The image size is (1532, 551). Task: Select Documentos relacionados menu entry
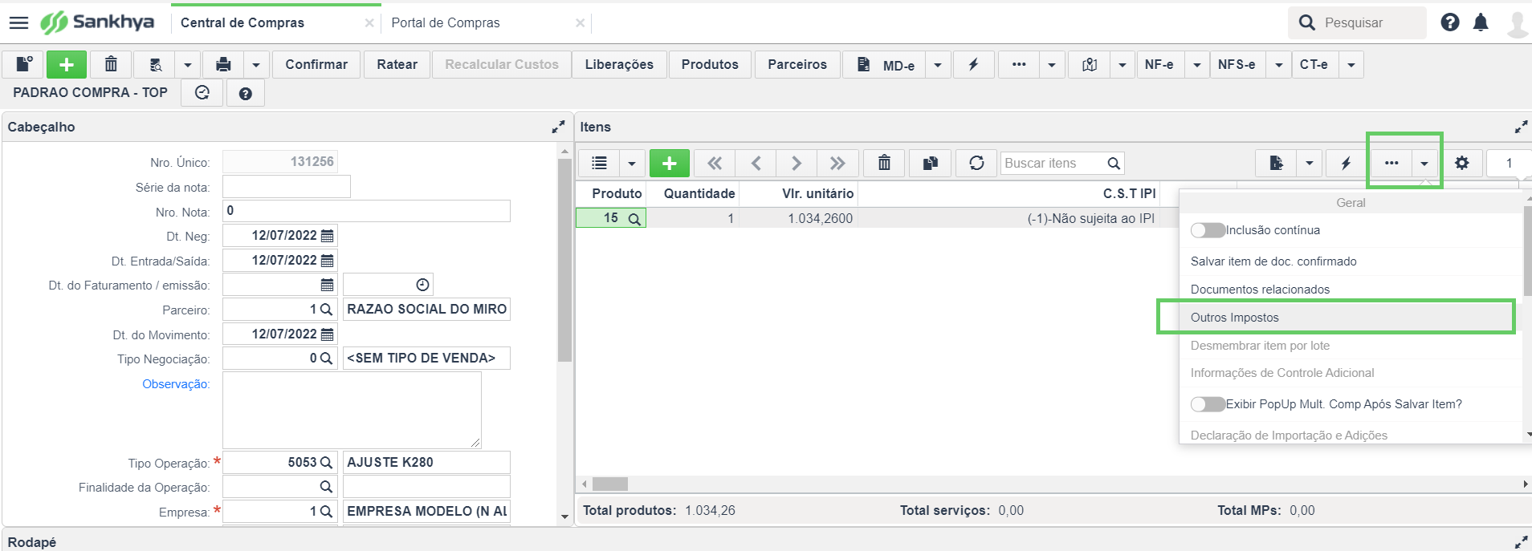tap(1351, 290)
